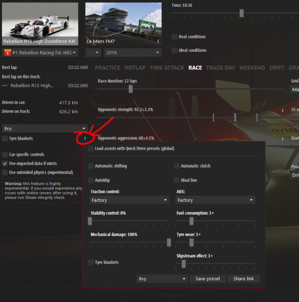Image resolution: width=299 pixels, height=302 pixels.
Task: Switch to DRIFT mode tab
Action: coord(277,68)
